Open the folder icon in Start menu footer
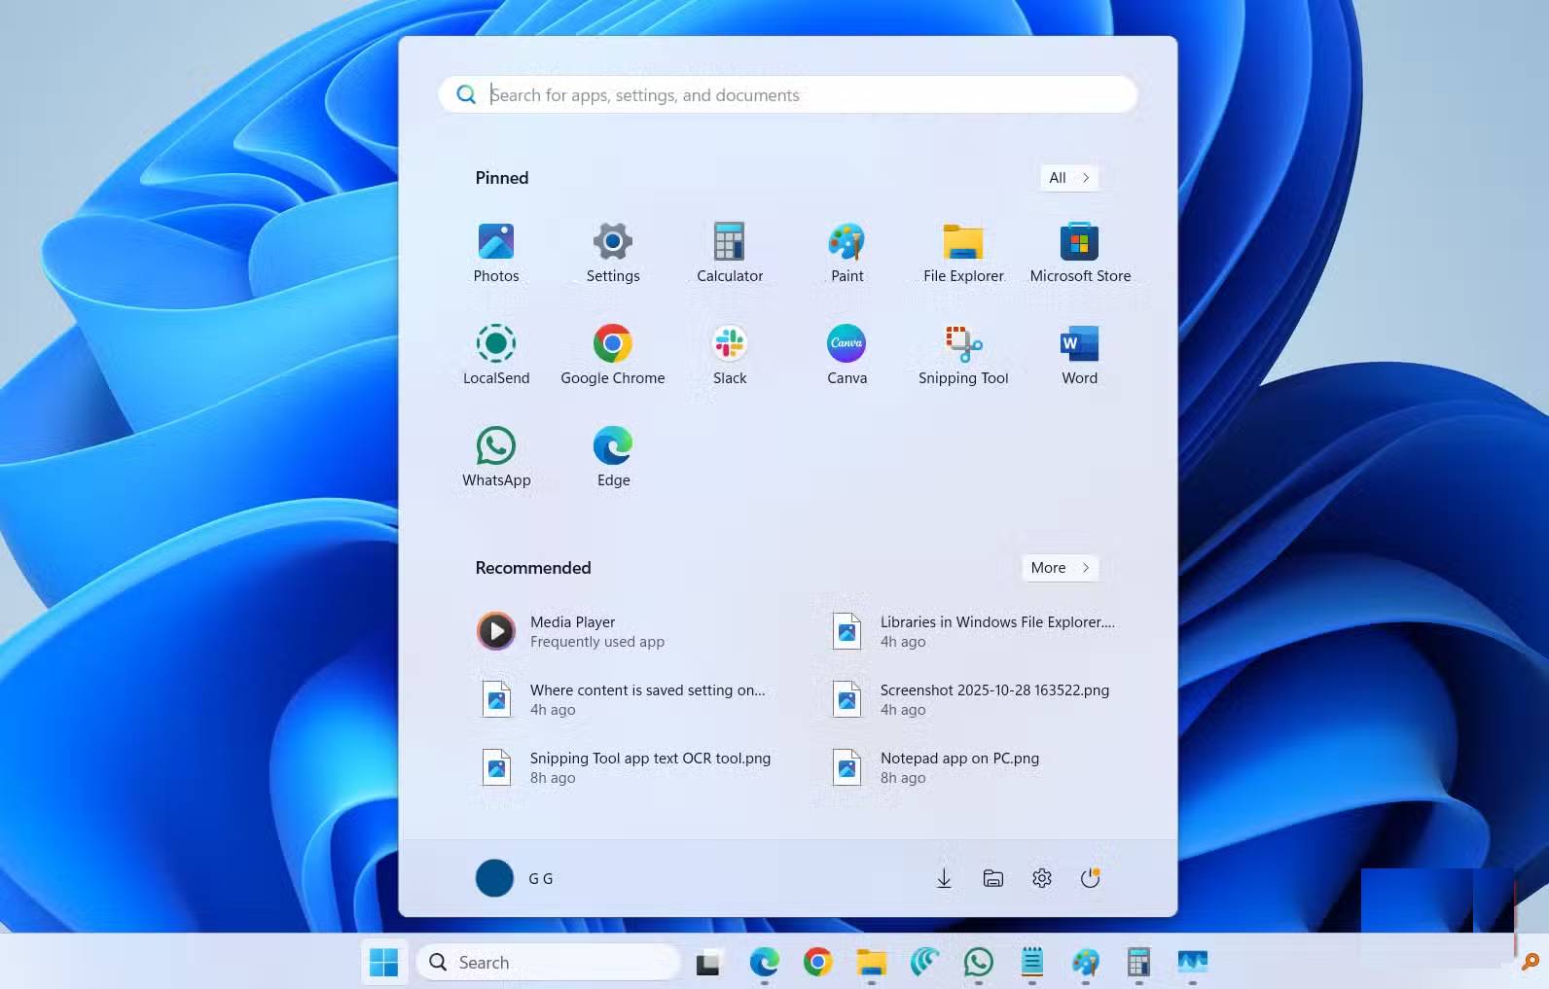 pos(992,878)
